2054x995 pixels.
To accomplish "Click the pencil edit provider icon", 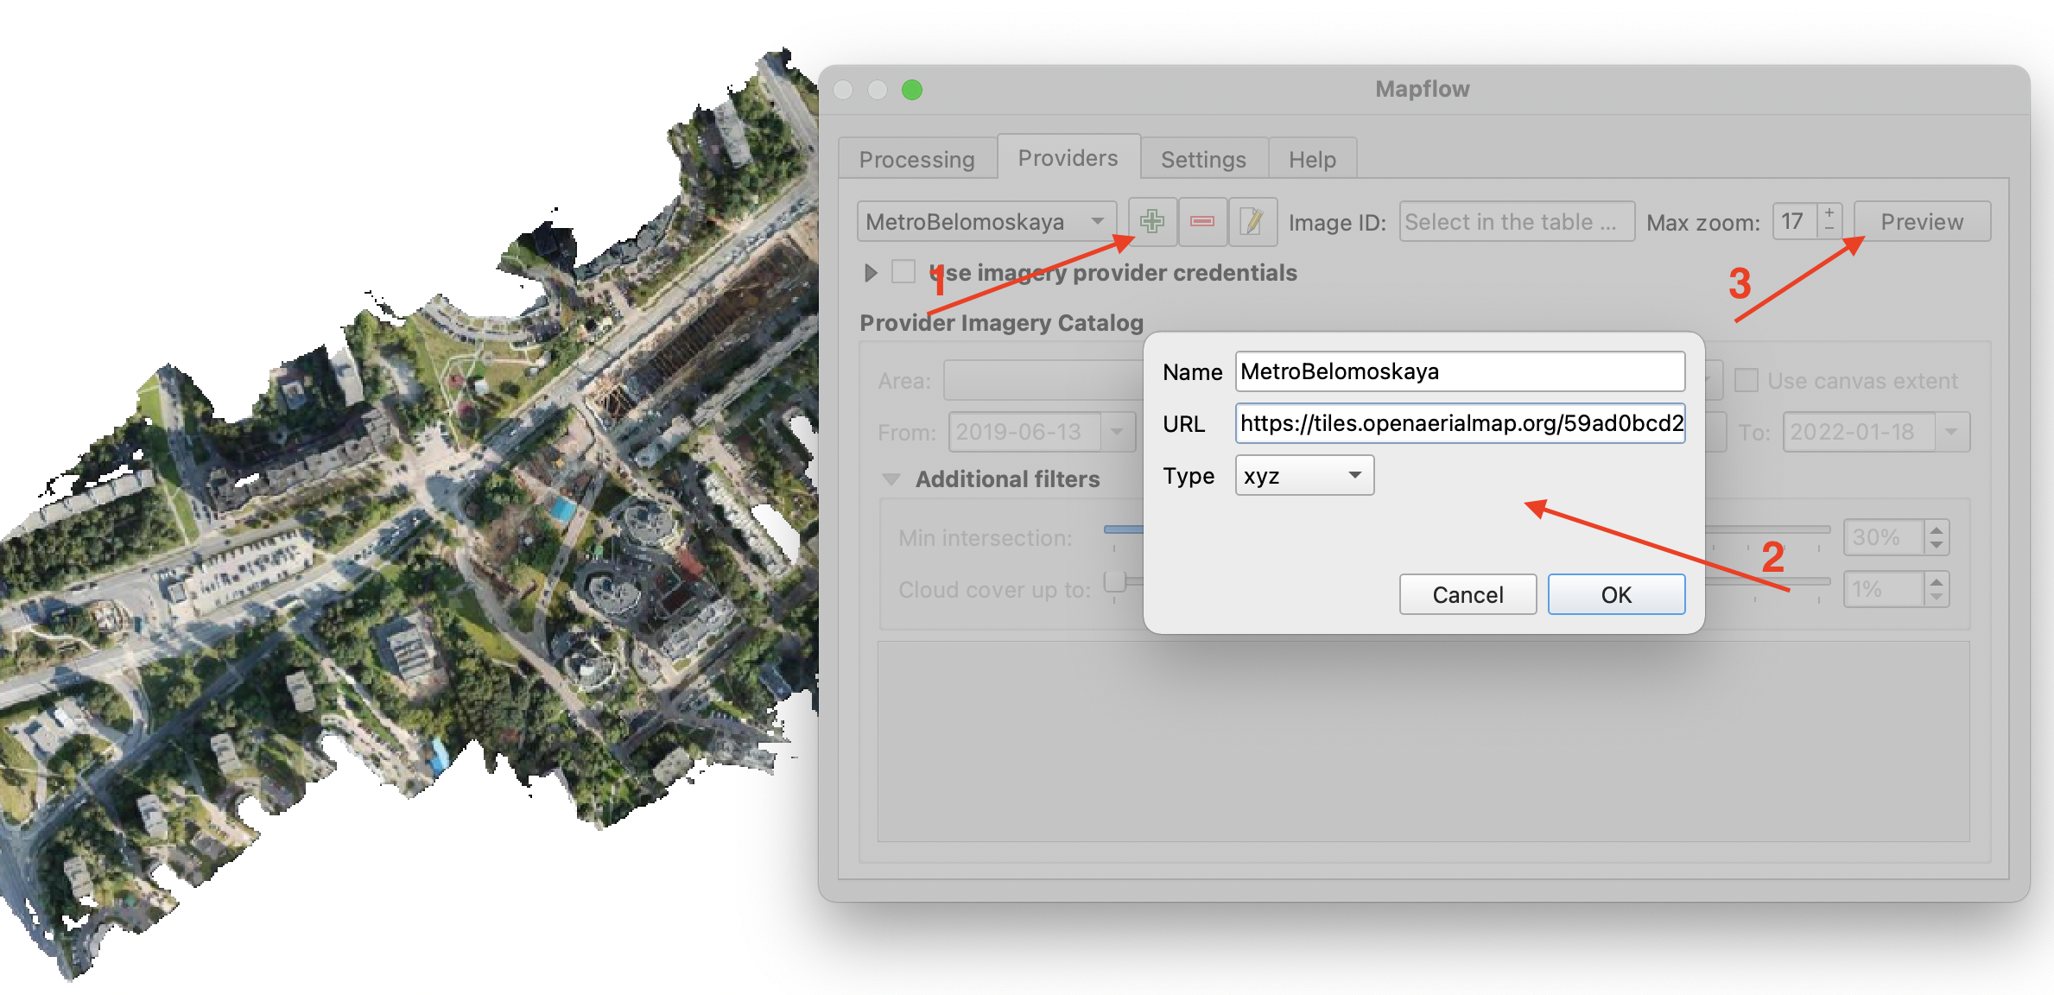I will [x=1252, y=222].
